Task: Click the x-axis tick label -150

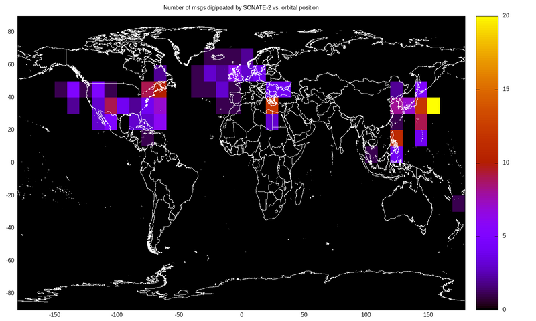Action: pos(54,315)
